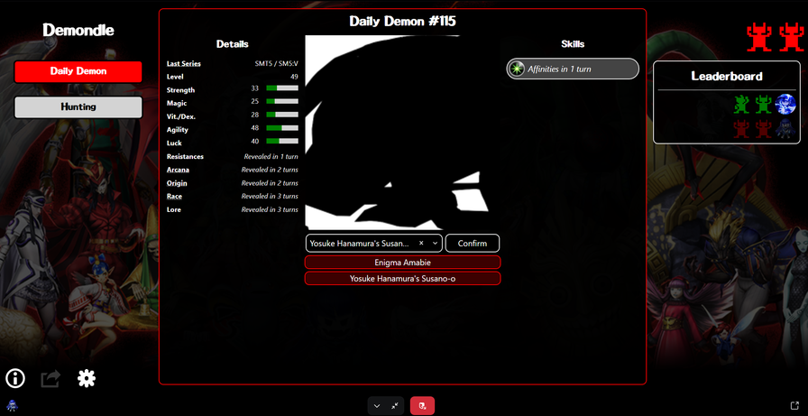The width and height of the screenshot is (808, 416).
Task: Open the demon guess dropdown arrow
Action: [x=435, y=243]
